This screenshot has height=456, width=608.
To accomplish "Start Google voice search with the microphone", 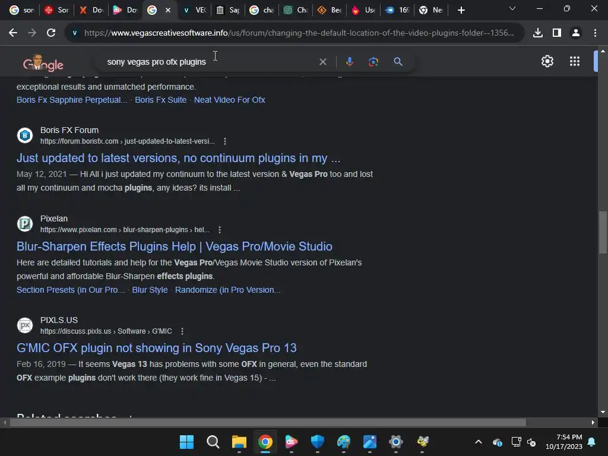I will (x=349, y=62).
